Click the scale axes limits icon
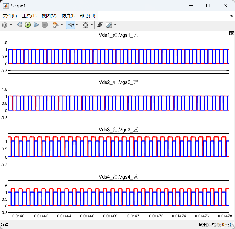This screenshot has height=229, width=235. pyautogui.click(x=86, y=25)
